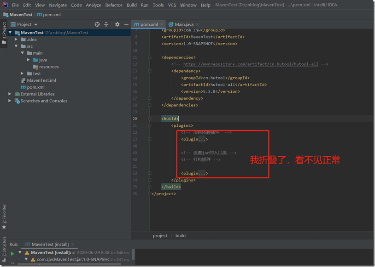Image resolution: width=375 pixels, height=267 pixels.
Task: Close the MavenTest [install] run tab
Action: point(73,244)
